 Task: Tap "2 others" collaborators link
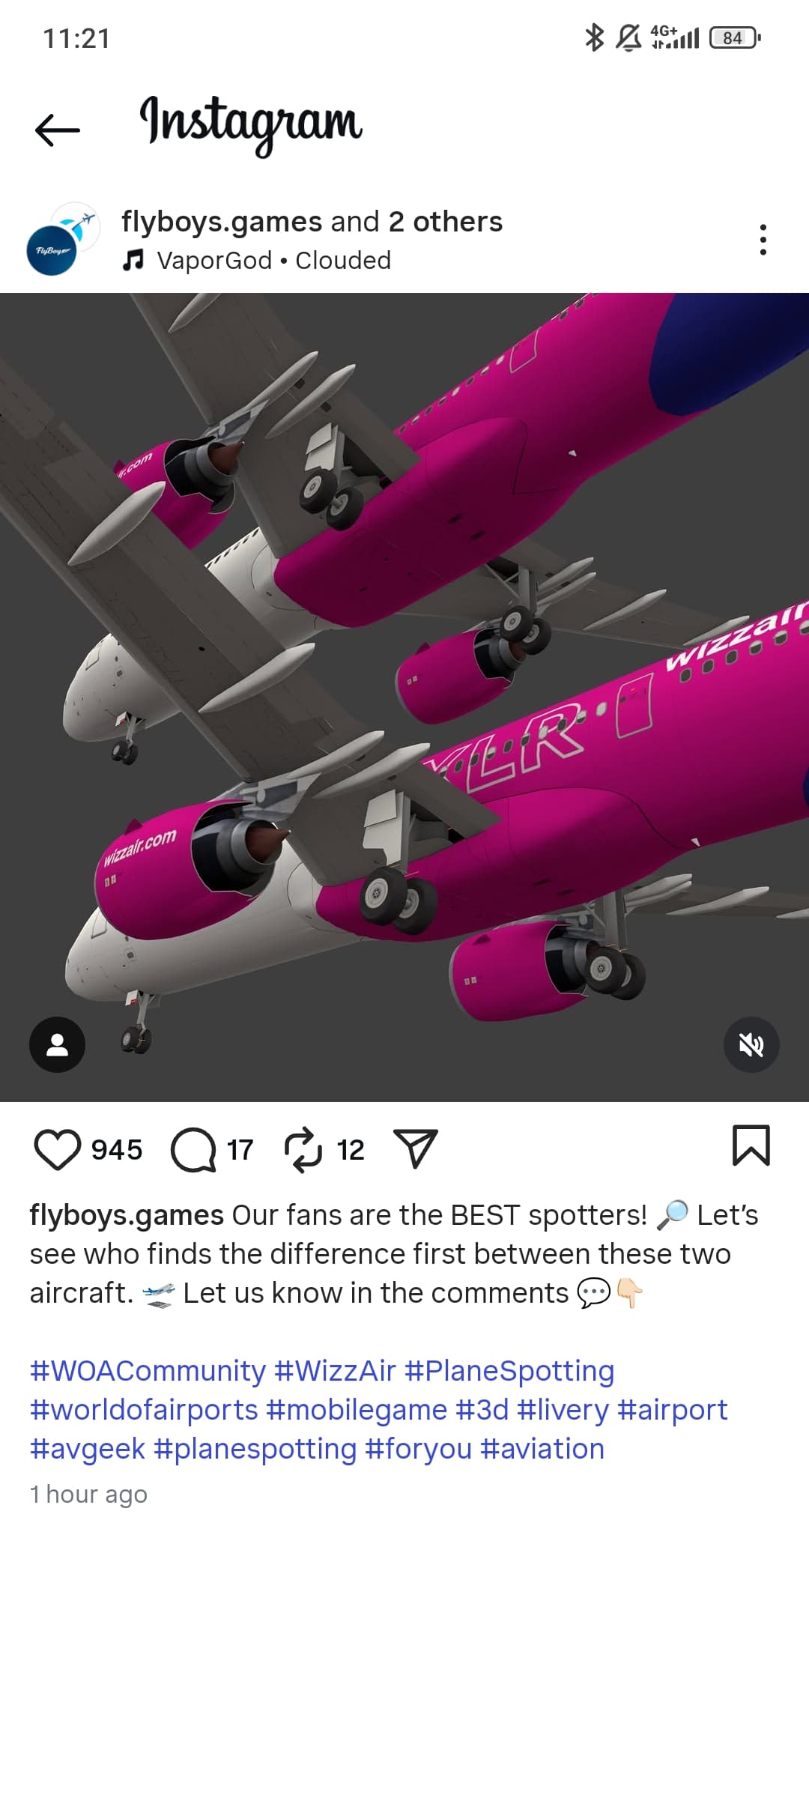[x=445, y=222]
